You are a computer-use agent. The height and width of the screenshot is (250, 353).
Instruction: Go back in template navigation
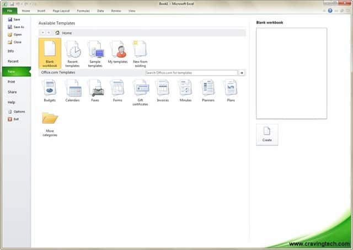[42, 33]
